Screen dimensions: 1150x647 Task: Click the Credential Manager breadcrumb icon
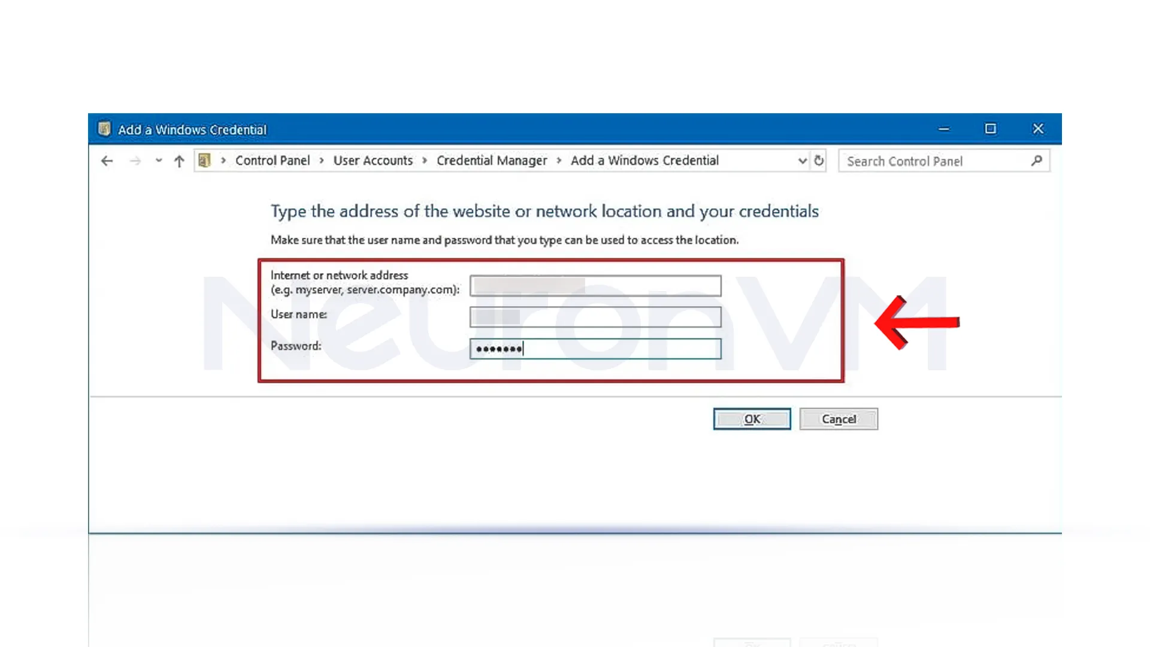pos(491,161)
